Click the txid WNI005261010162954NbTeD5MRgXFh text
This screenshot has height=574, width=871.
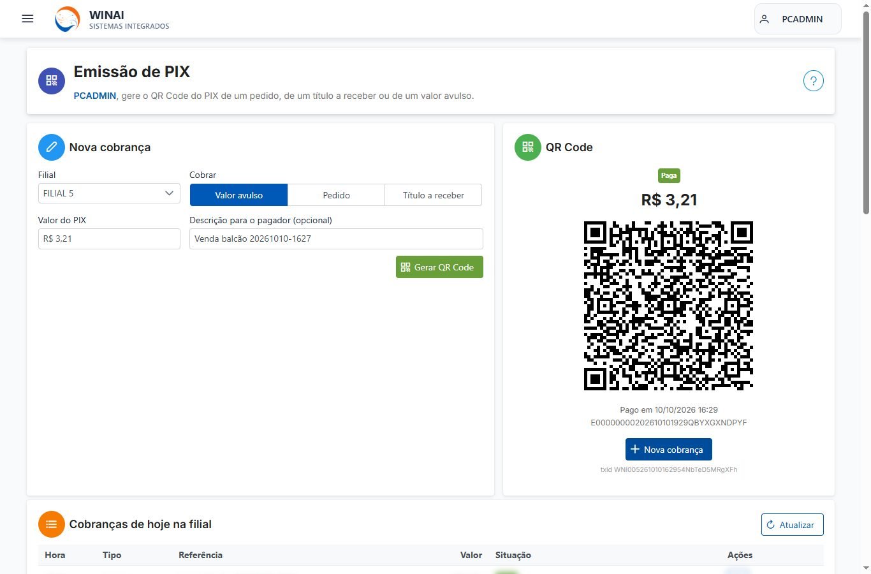click(669, 469)
